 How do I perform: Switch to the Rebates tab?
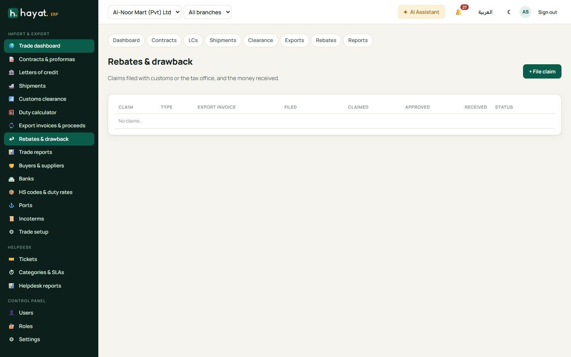(x=326, y=40)
